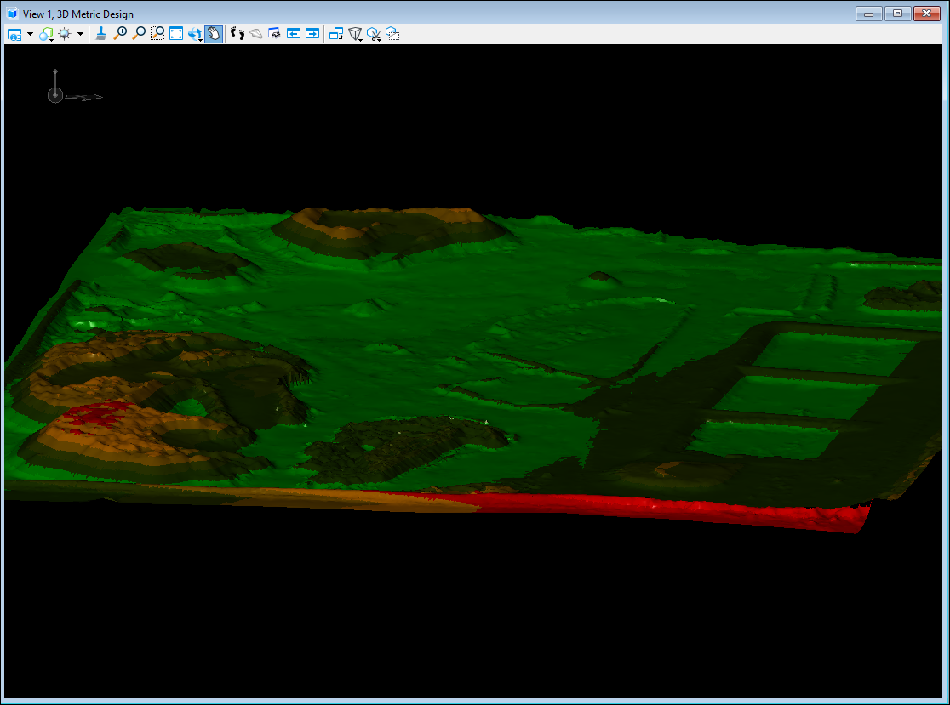Viewport: 950px width, 705px height.
Task: Select the Rotate View tool
Action: (195, 34)
